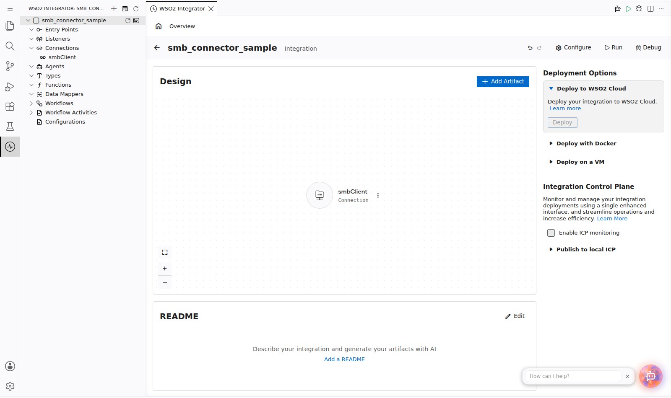Expand Deploy on a VM section
Viewport: 671px width, 398px height.
point(551,162)
